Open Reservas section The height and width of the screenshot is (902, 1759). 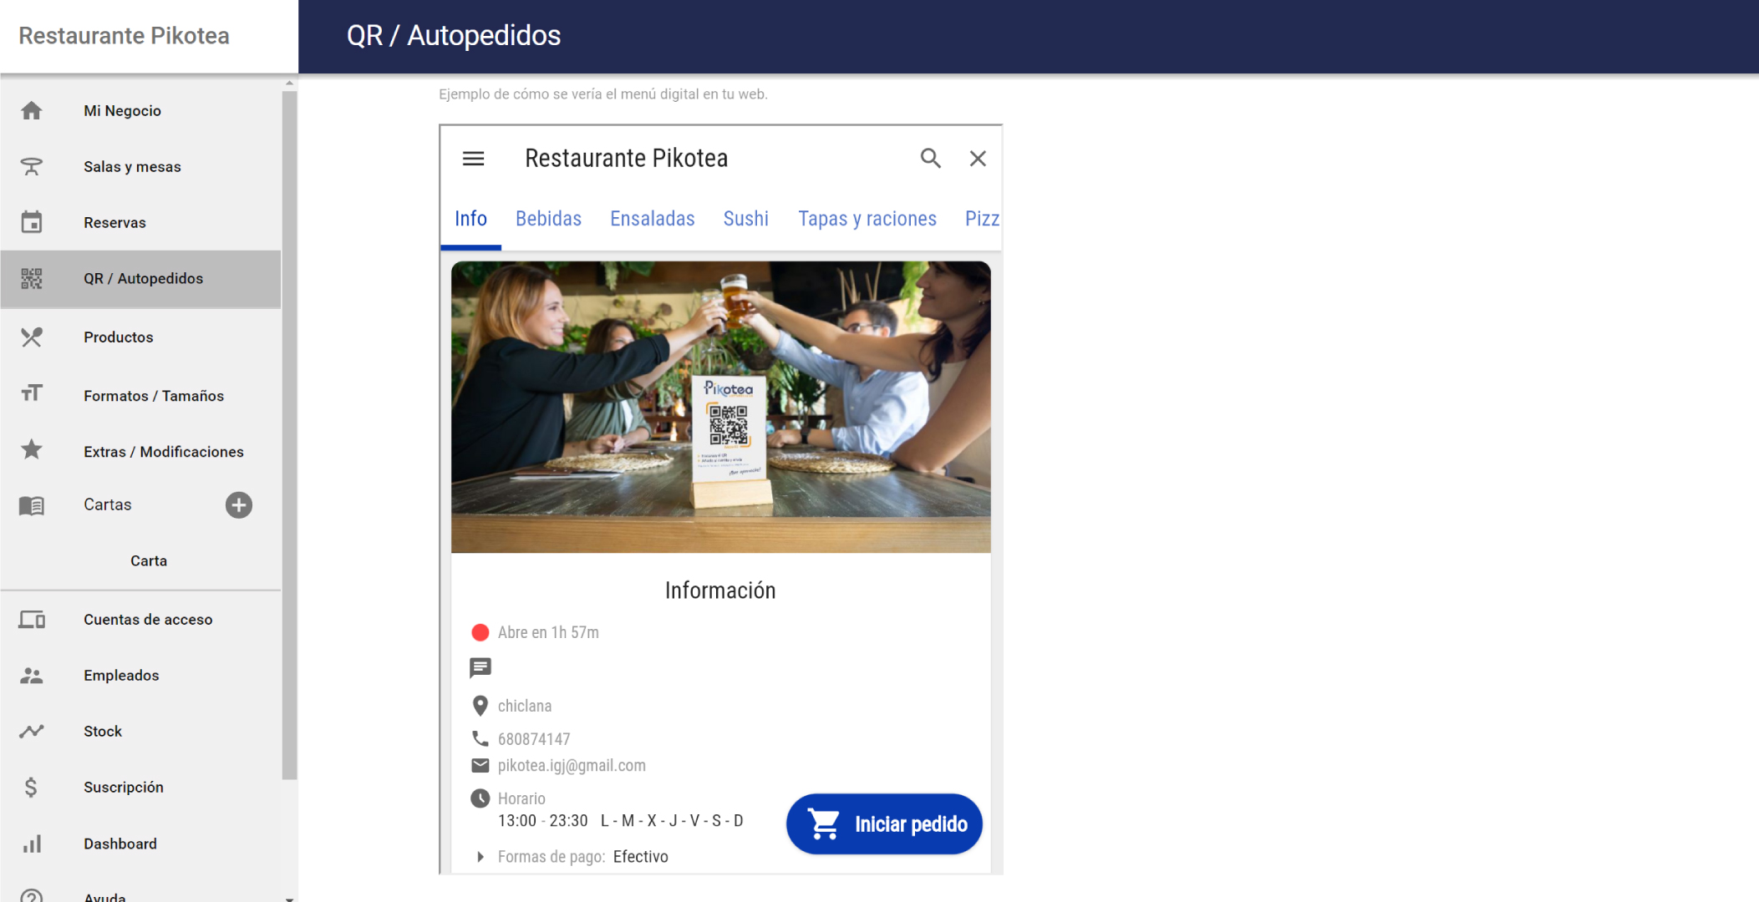click(140, 222)
